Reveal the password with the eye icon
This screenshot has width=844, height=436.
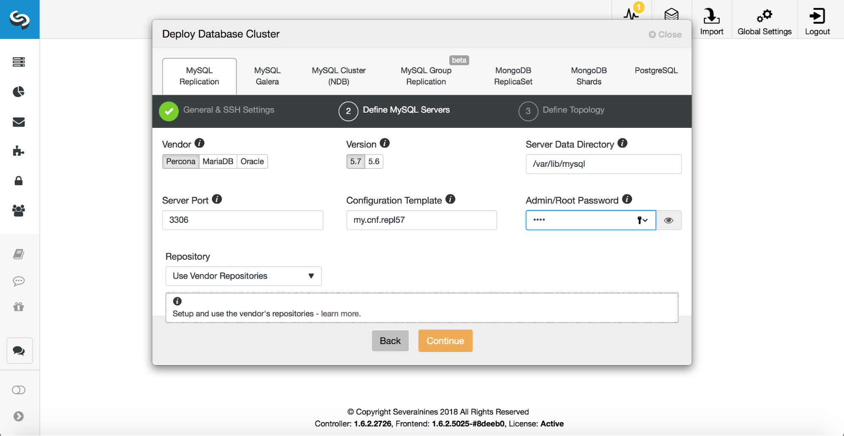(x=668, y=220)
